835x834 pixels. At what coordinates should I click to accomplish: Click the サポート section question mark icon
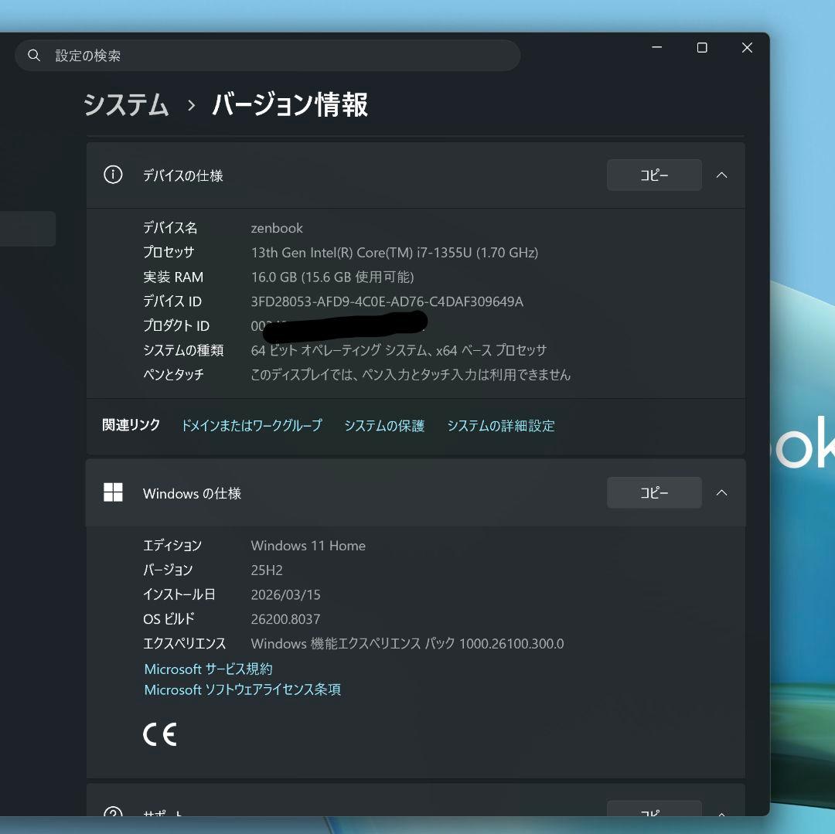pyautogui.click(x=113, y=813)
